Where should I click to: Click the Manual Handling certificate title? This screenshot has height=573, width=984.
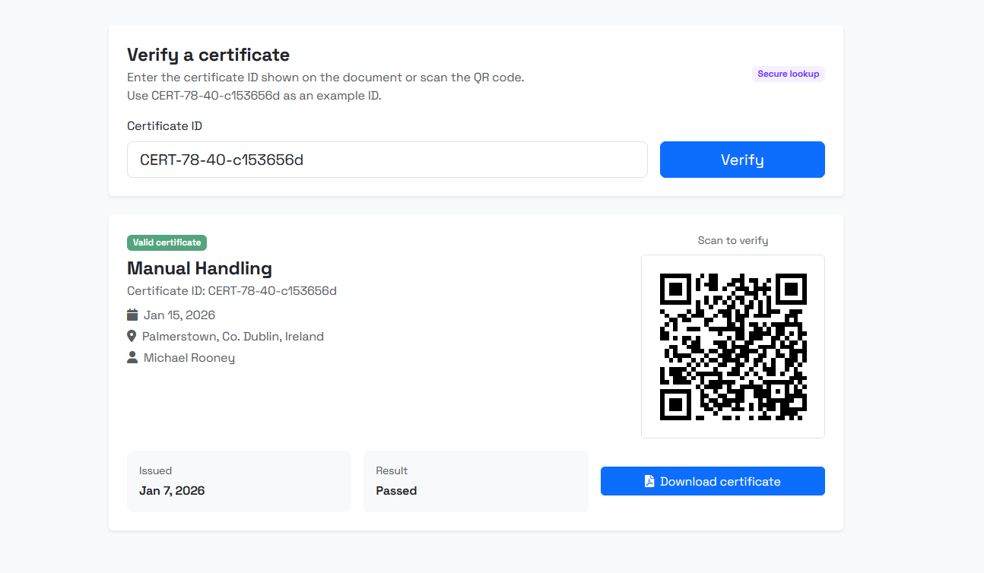click(199, 268)
